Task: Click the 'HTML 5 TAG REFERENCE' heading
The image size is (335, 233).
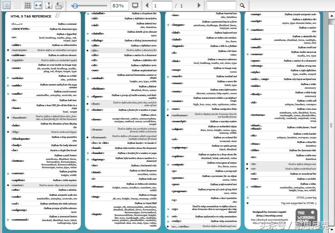Action: coord(31,16)
